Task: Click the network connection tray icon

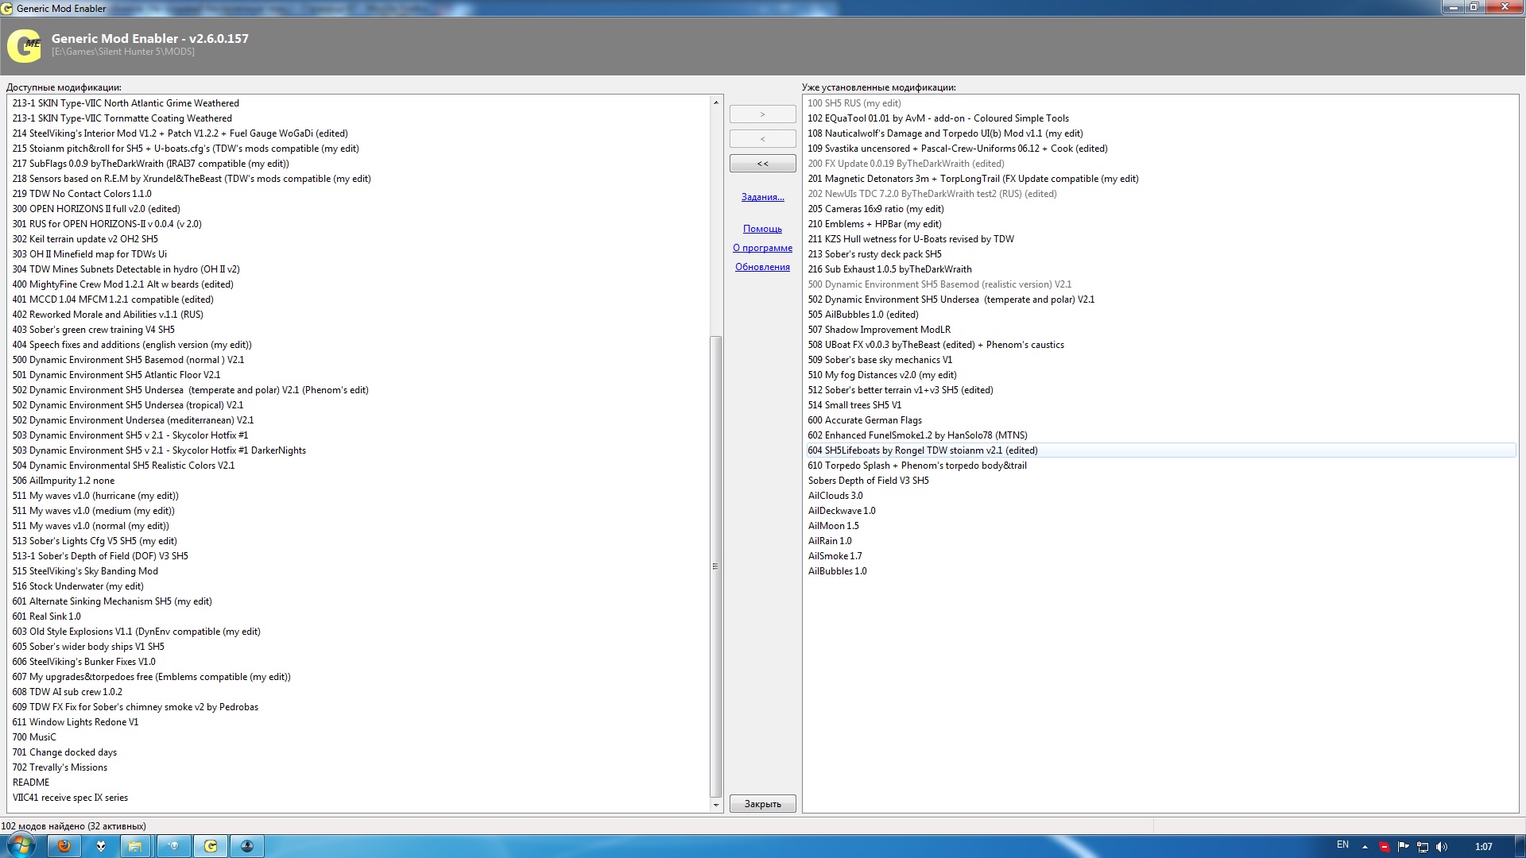Action: tap(1423, 847)
